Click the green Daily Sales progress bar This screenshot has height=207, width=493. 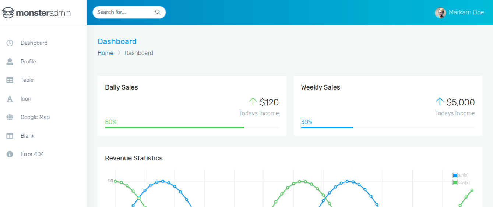click(175, 127)
